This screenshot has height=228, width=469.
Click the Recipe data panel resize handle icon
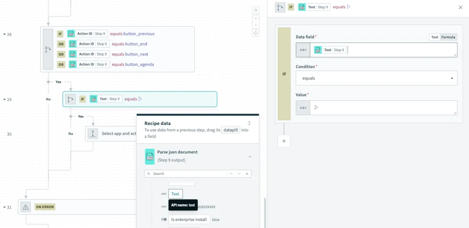tap(249, 123)
